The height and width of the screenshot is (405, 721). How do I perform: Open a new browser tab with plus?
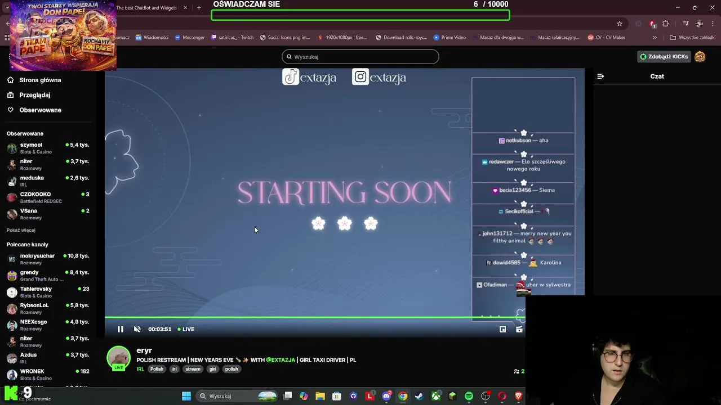tap(199, 8)
